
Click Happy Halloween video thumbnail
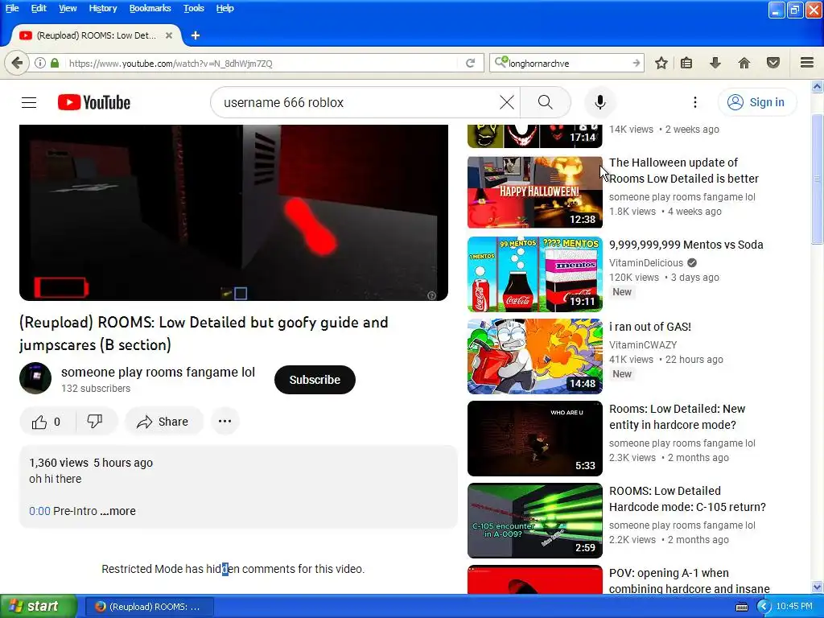point(535,192)
